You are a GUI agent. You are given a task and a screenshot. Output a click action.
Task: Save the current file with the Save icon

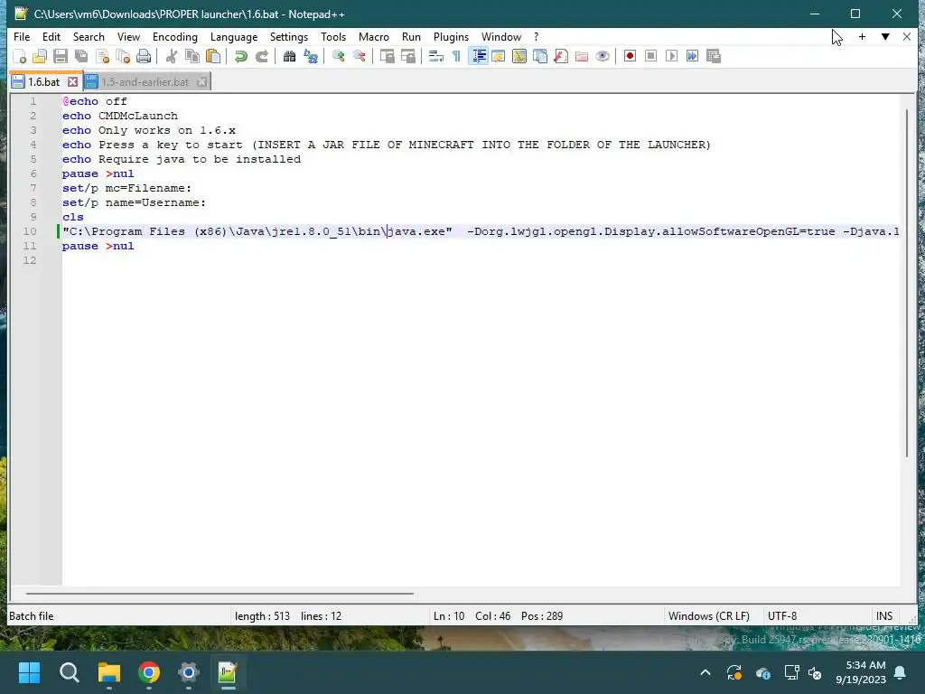pos(61,56)
